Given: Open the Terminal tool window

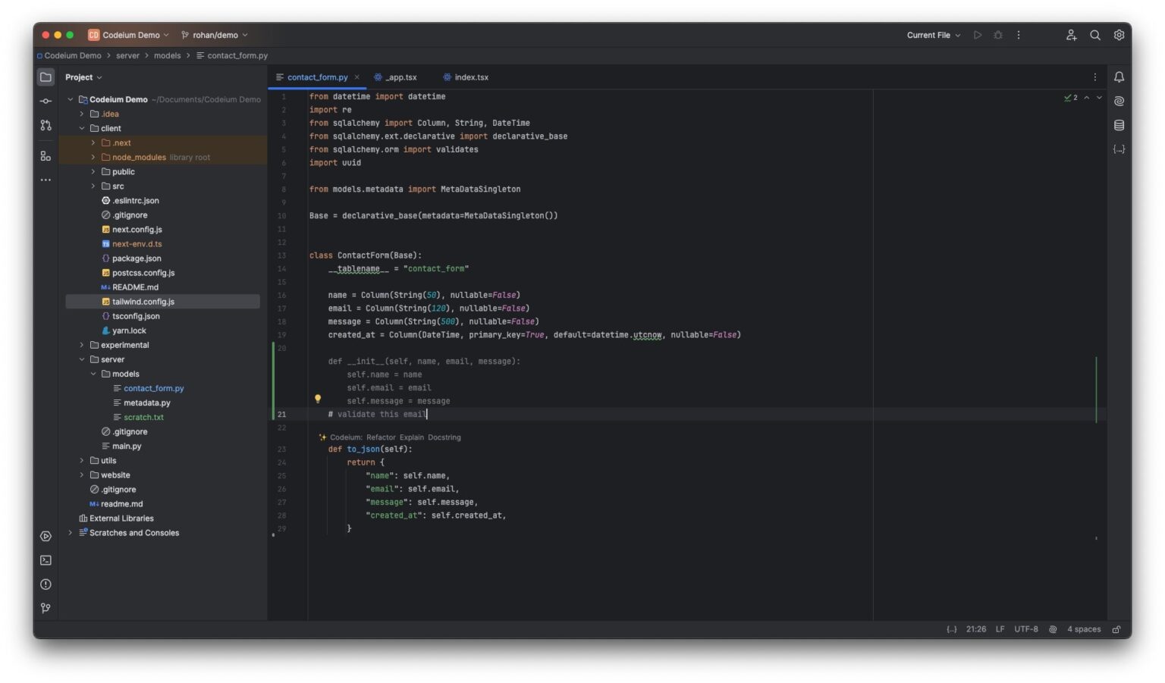Looking at the screenshot, I should point(46,560).
